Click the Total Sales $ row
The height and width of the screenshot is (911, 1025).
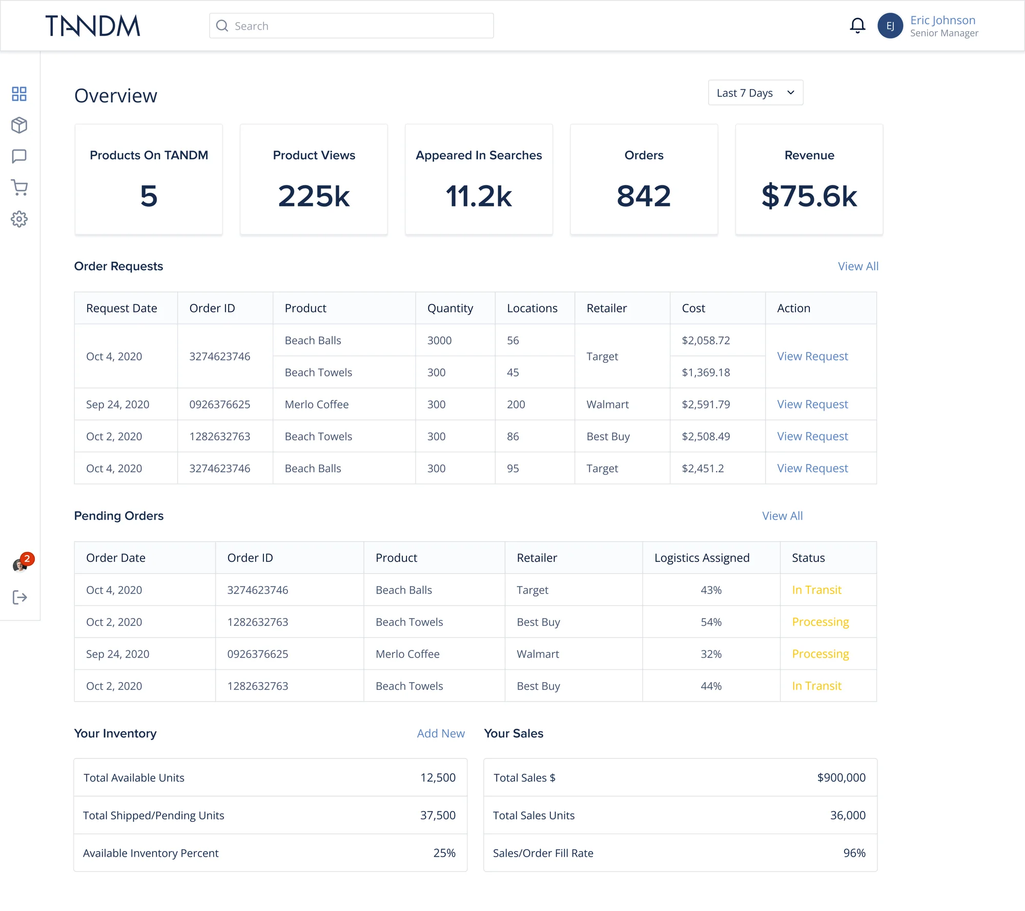pyautogui.click(x=680, y=777)
